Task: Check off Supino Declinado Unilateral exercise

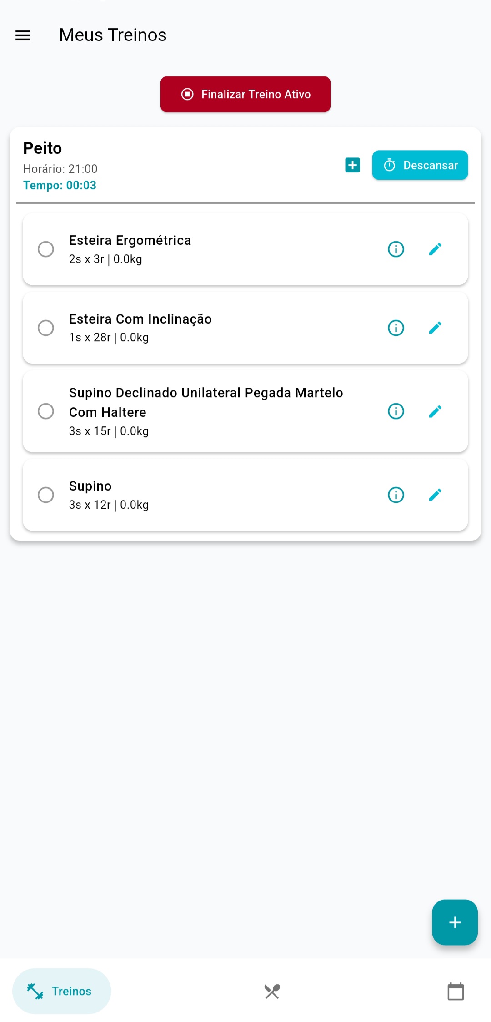Action: click(46, 411)
